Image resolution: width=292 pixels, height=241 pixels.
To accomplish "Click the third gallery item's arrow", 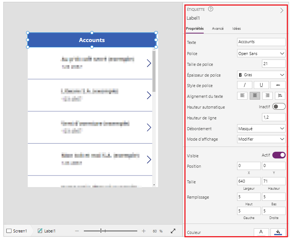I will point(149,127).
